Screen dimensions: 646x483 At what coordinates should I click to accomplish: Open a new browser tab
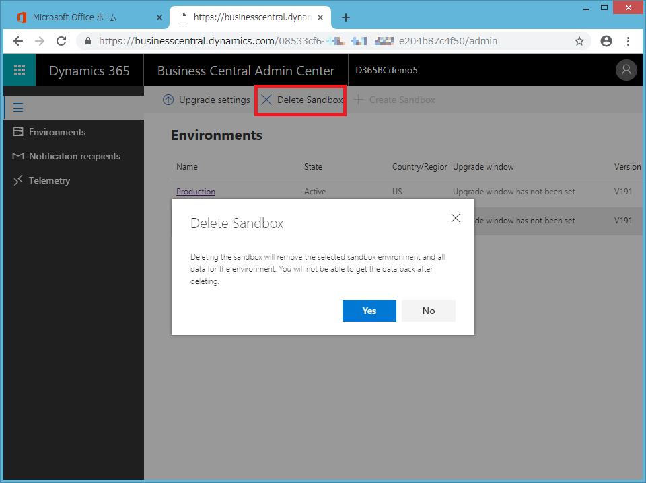(346, 17)
